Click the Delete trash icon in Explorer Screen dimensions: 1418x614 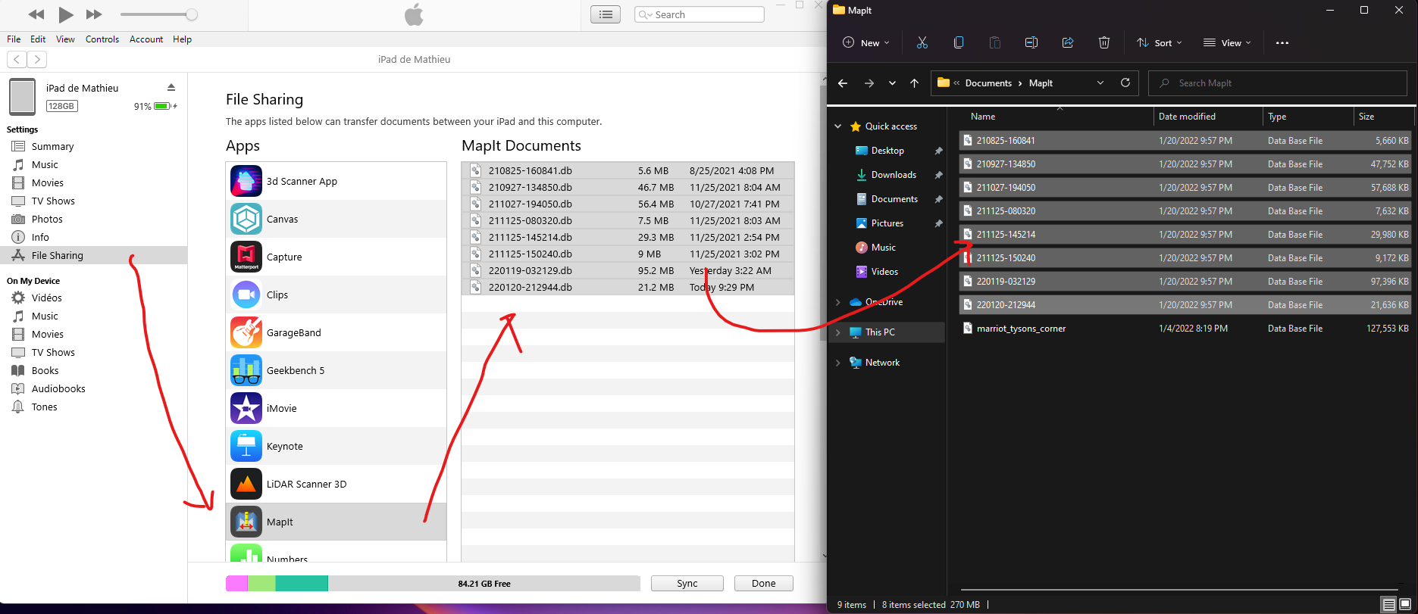pyautogui.click(x=1103, y=43)
